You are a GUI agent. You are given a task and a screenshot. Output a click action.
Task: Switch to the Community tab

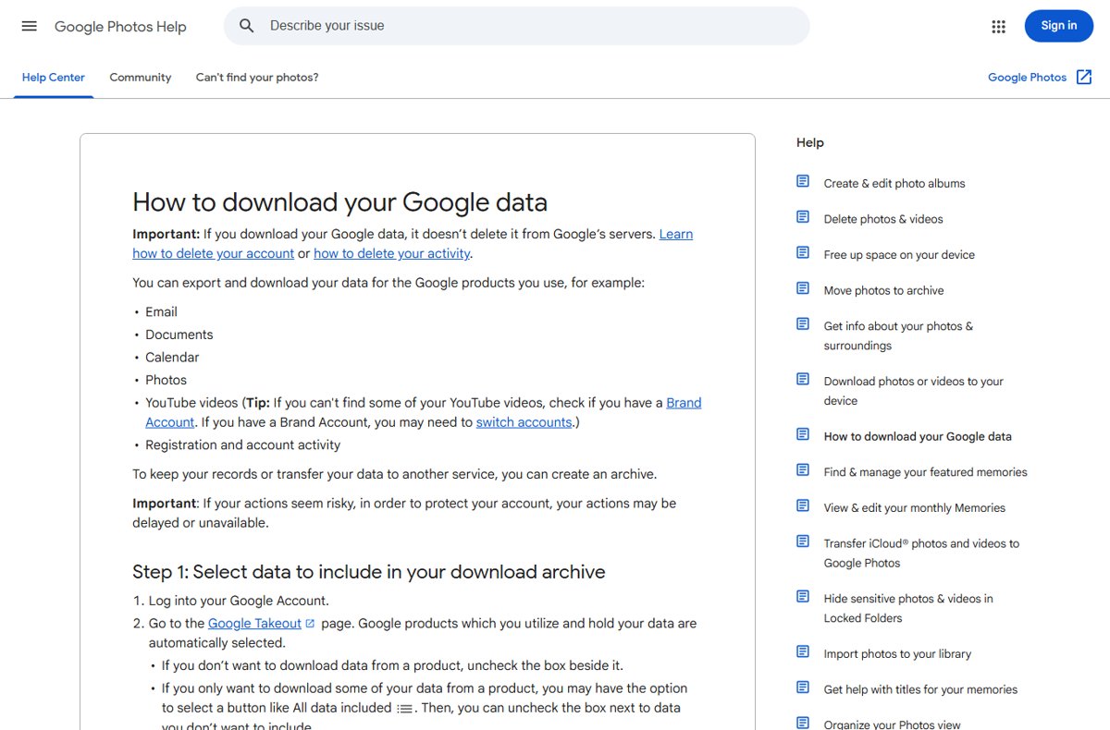pyautogui.click(x=141, y=78)
